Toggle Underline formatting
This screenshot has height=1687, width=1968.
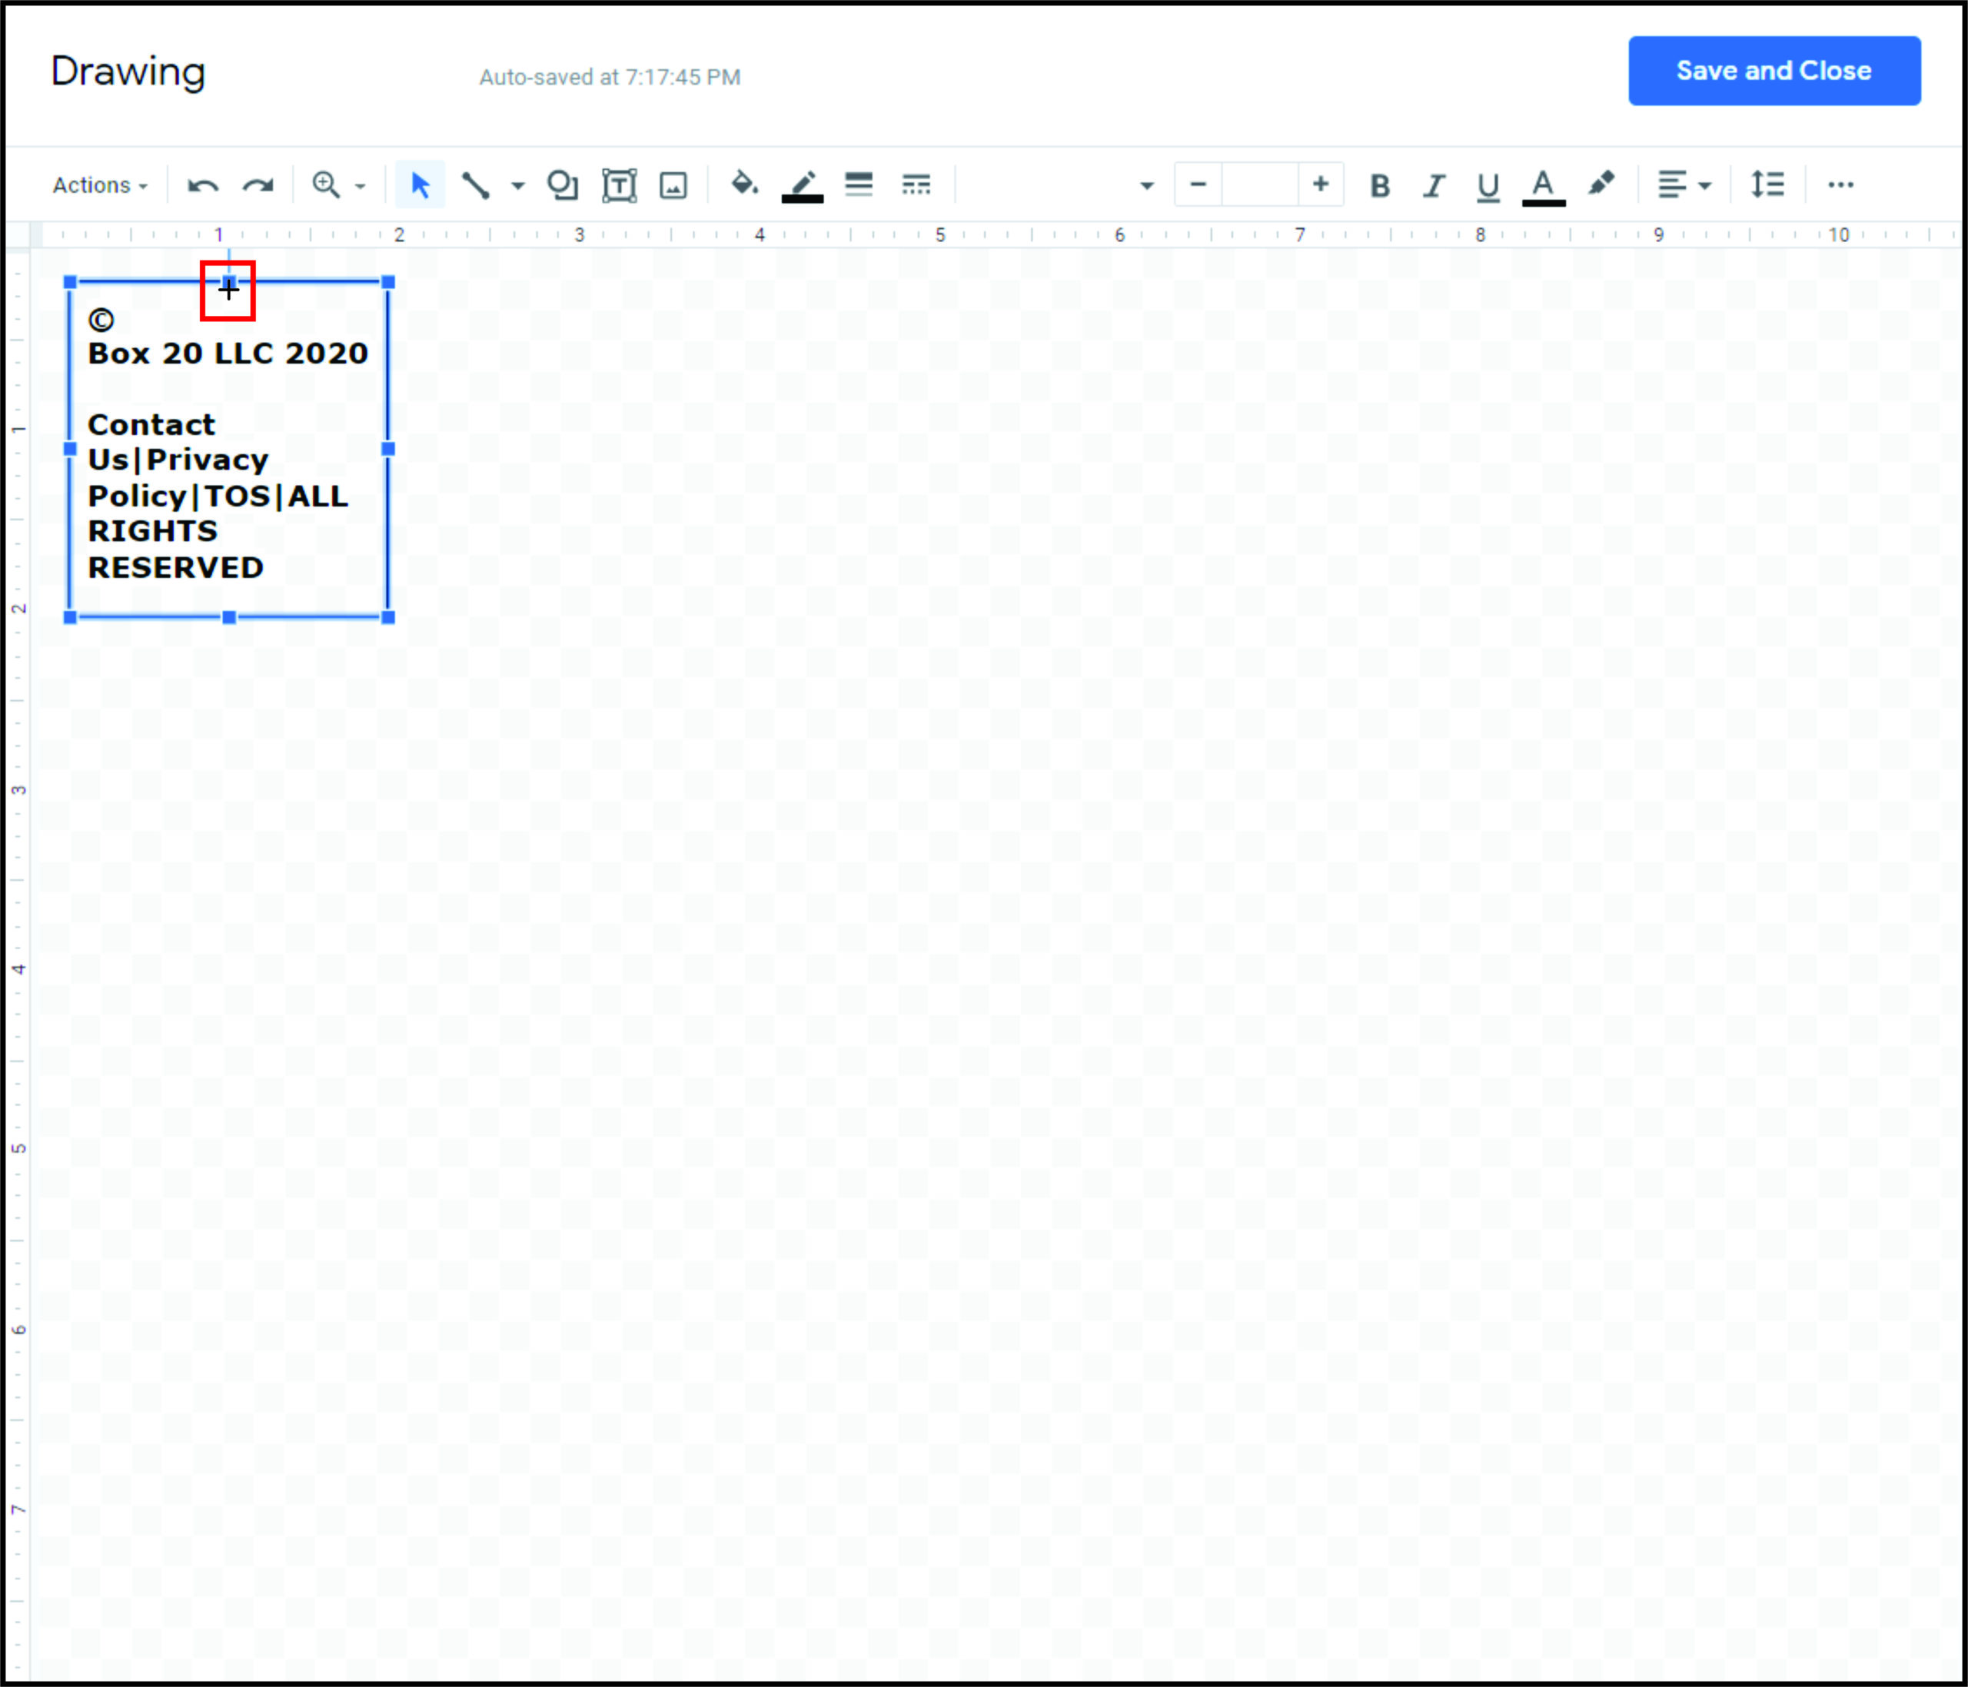[x=1488, y=185]
